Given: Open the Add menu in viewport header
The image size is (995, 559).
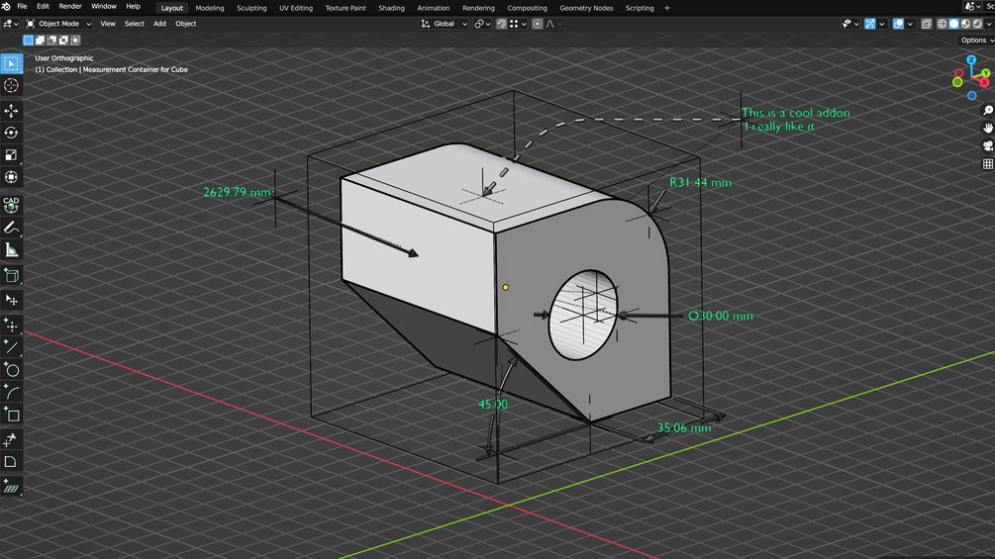Looking at the screenshot, I should (x=159, y=24).
